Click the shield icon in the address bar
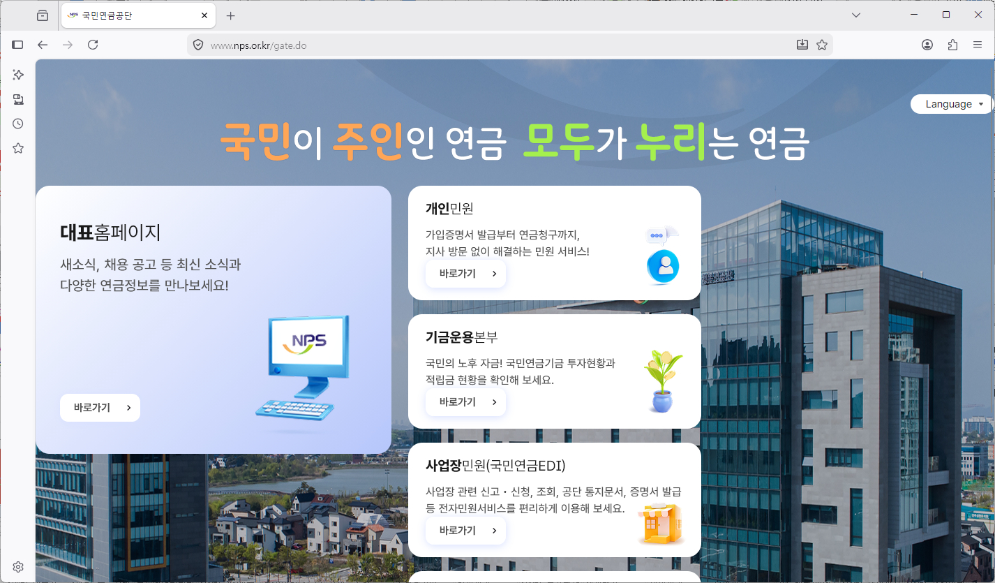The width and height of the screenshot is (995, 583). (198, 45)
